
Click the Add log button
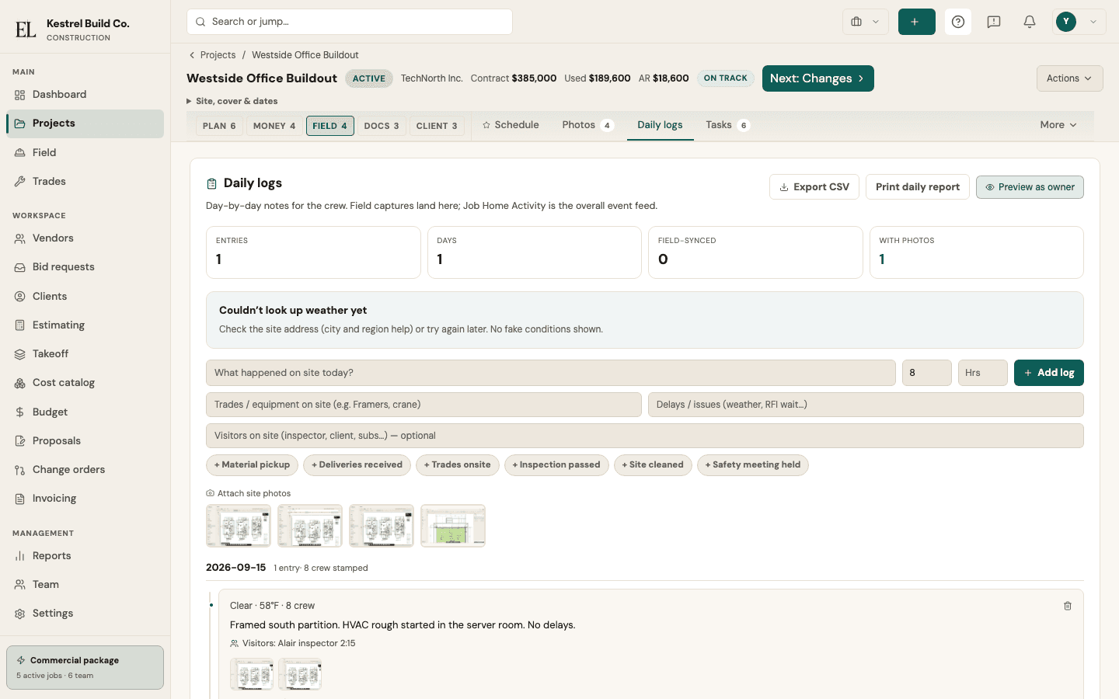tap(1049, 373)
